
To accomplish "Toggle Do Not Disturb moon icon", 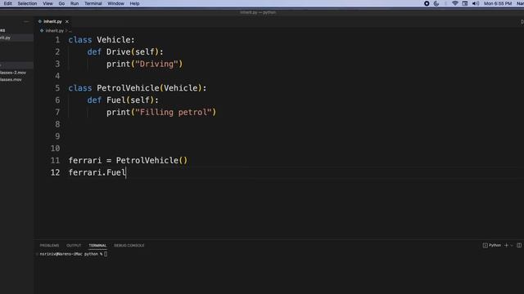I will coord(436,3).
